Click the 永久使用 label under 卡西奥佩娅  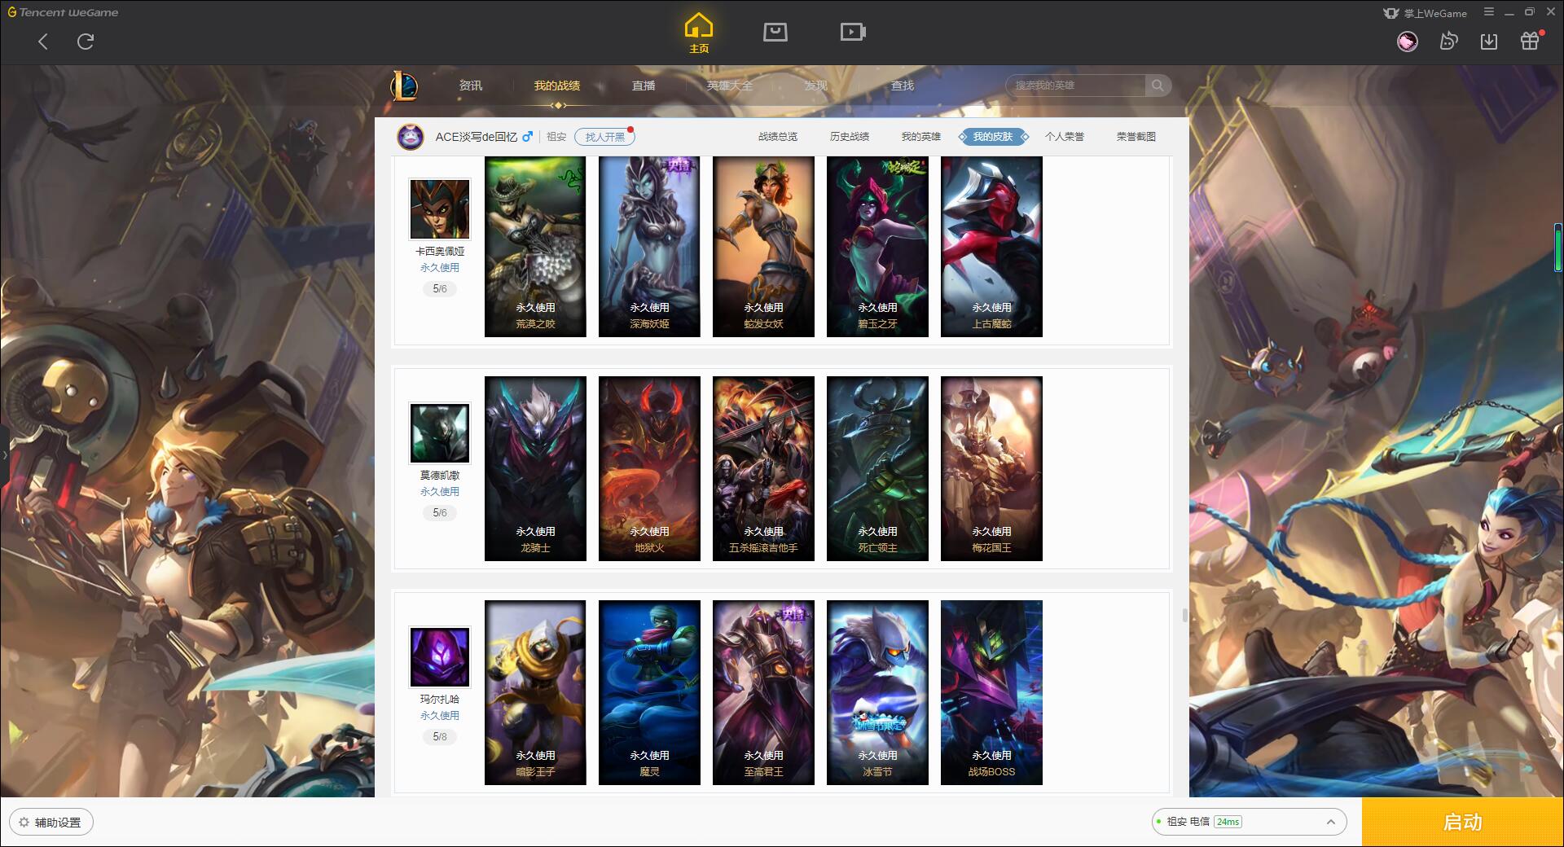[440, 267]
